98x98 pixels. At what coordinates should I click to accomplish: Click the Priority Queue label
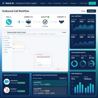click(37, 78)
